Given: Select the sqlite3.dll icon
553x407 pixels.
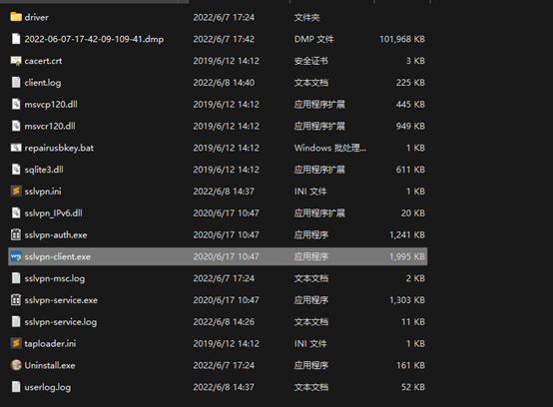Looking at the screenshot, I should (16, 170).
